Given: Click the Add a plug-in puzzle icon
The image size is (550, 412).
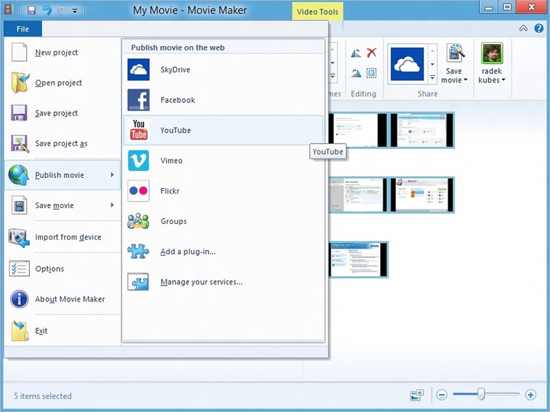Looking at the screenshot, I should (139, 251).
